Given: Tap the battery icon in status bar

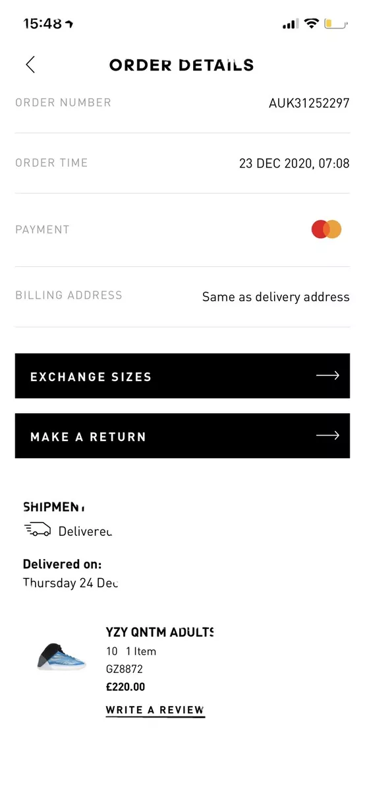Looking at the screenshot, I should click(336, 24).
